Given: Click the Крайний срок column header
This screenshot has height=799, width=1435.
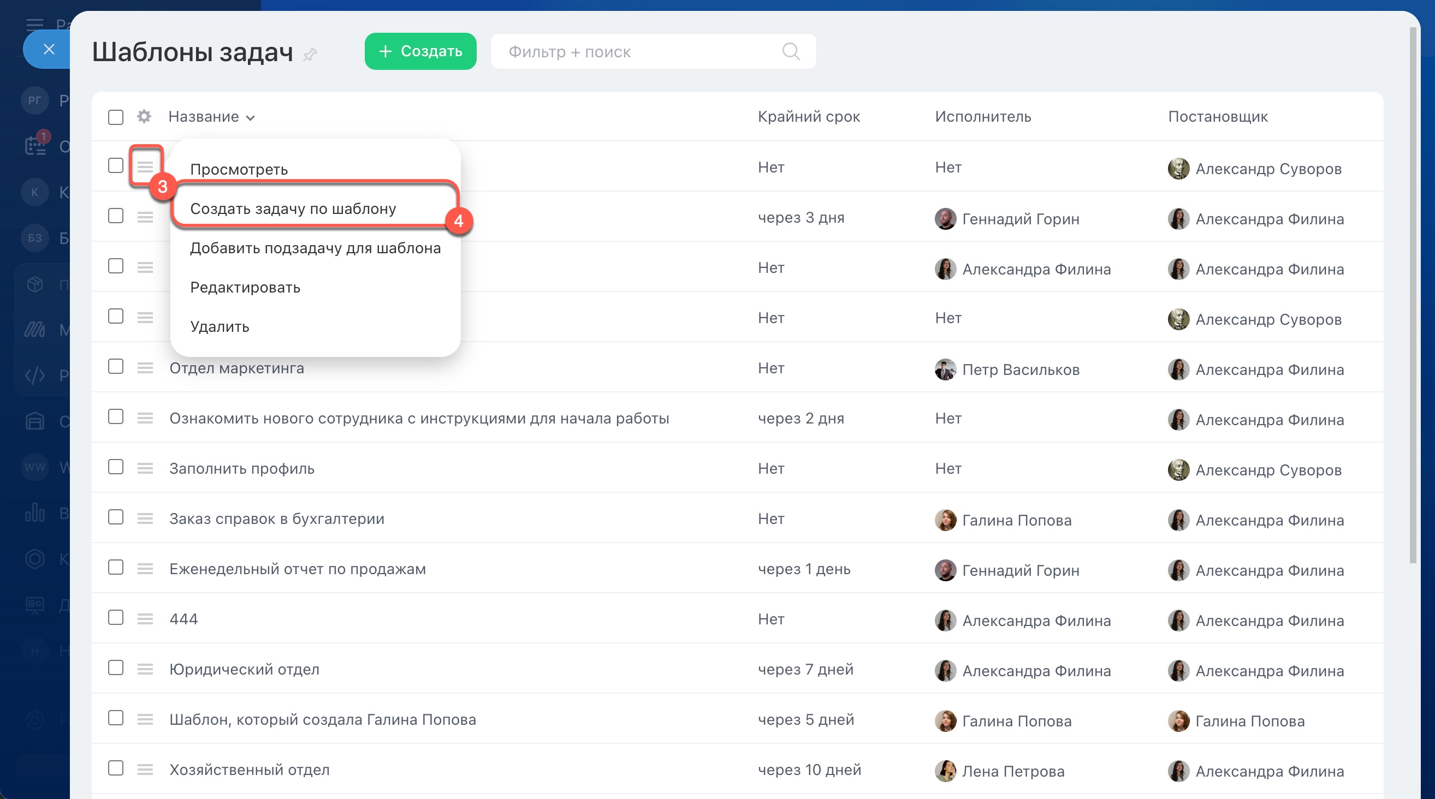Looking at the screenshot, I should [x=808, y=117].
